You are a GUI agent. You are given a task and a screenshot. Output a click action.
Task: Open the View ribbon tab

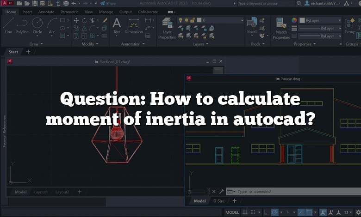(89, 12)
